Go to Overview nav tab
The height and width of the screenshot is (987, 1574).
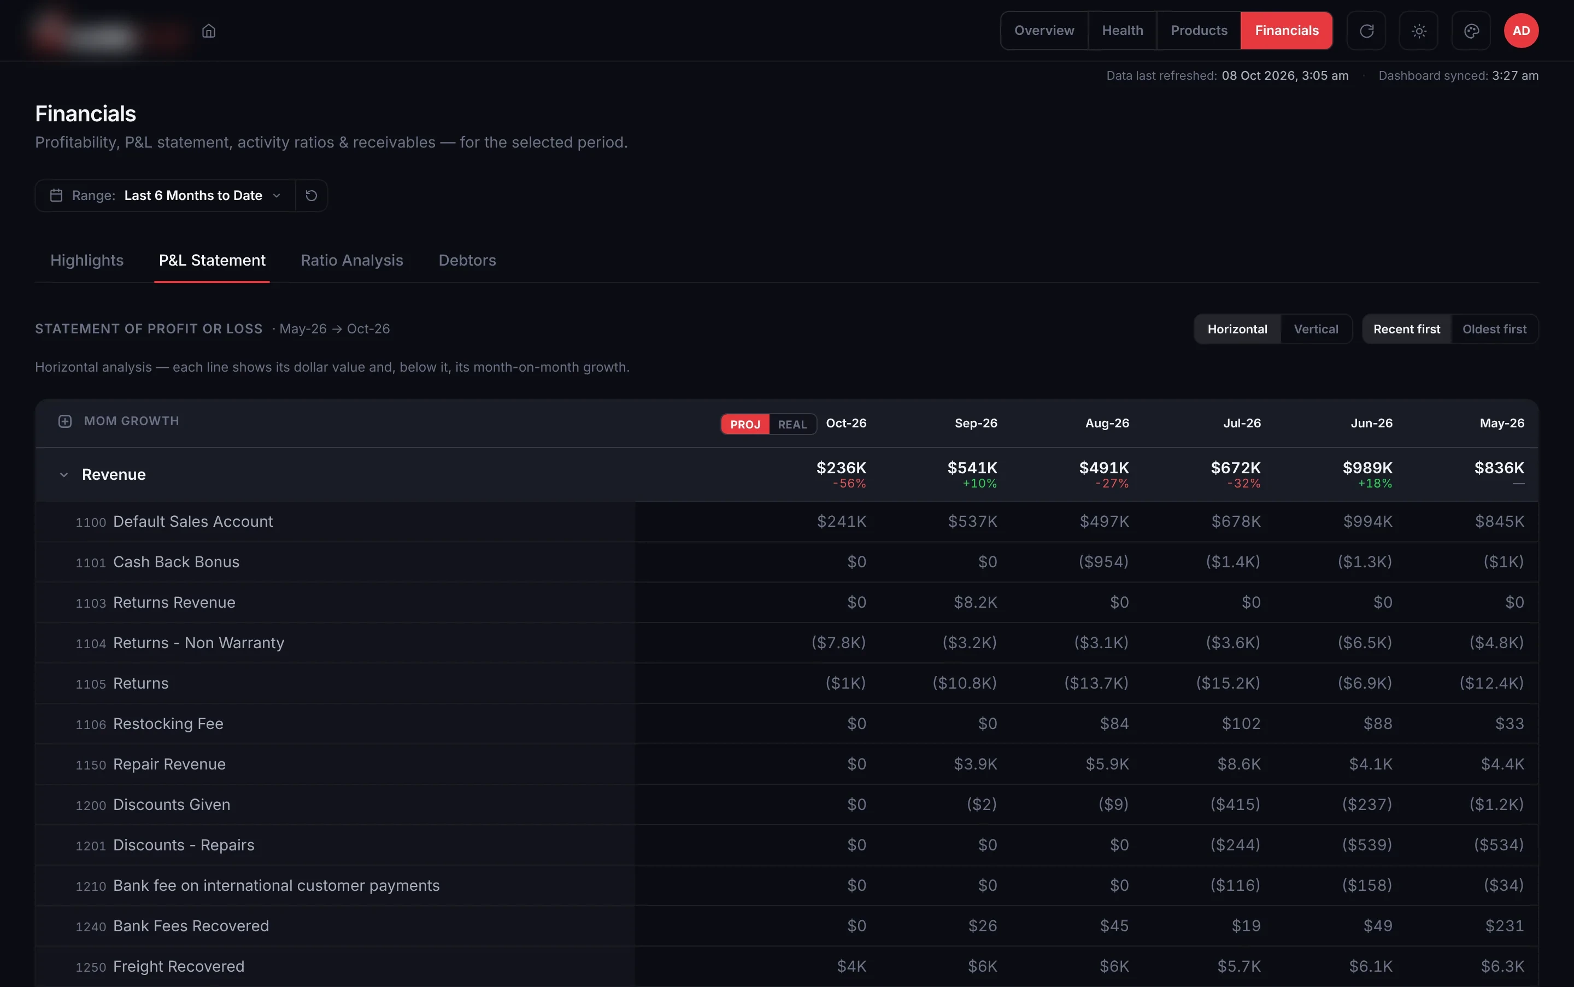(1044, 31)
